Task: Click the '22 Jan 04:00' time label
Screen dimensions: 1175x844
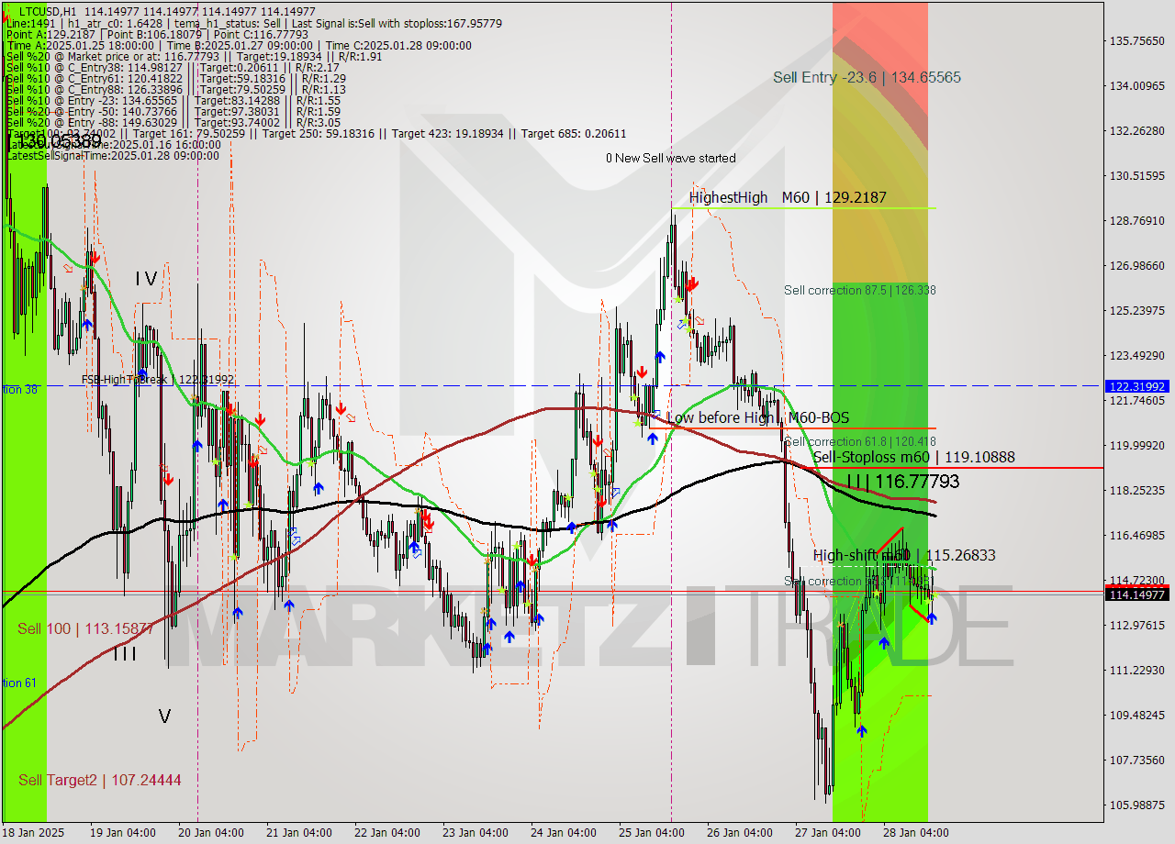Action: [x=386, y=833]
